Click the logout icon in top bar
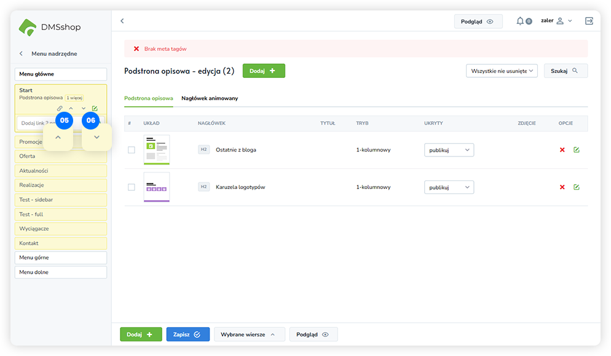 (x=589, y=21)
